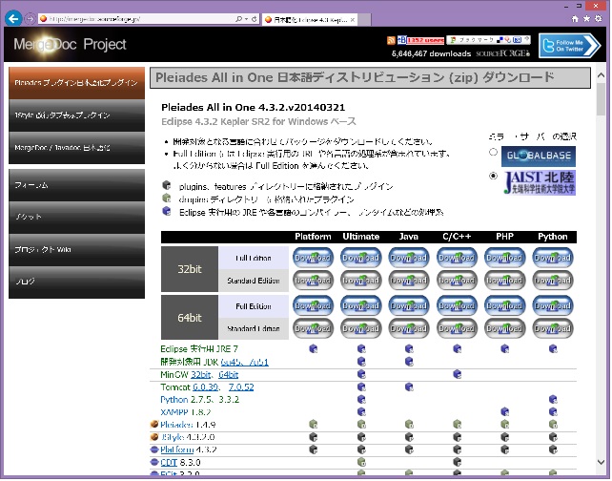
Task: Open browser tools gear icon
Action: pos(599,18)
